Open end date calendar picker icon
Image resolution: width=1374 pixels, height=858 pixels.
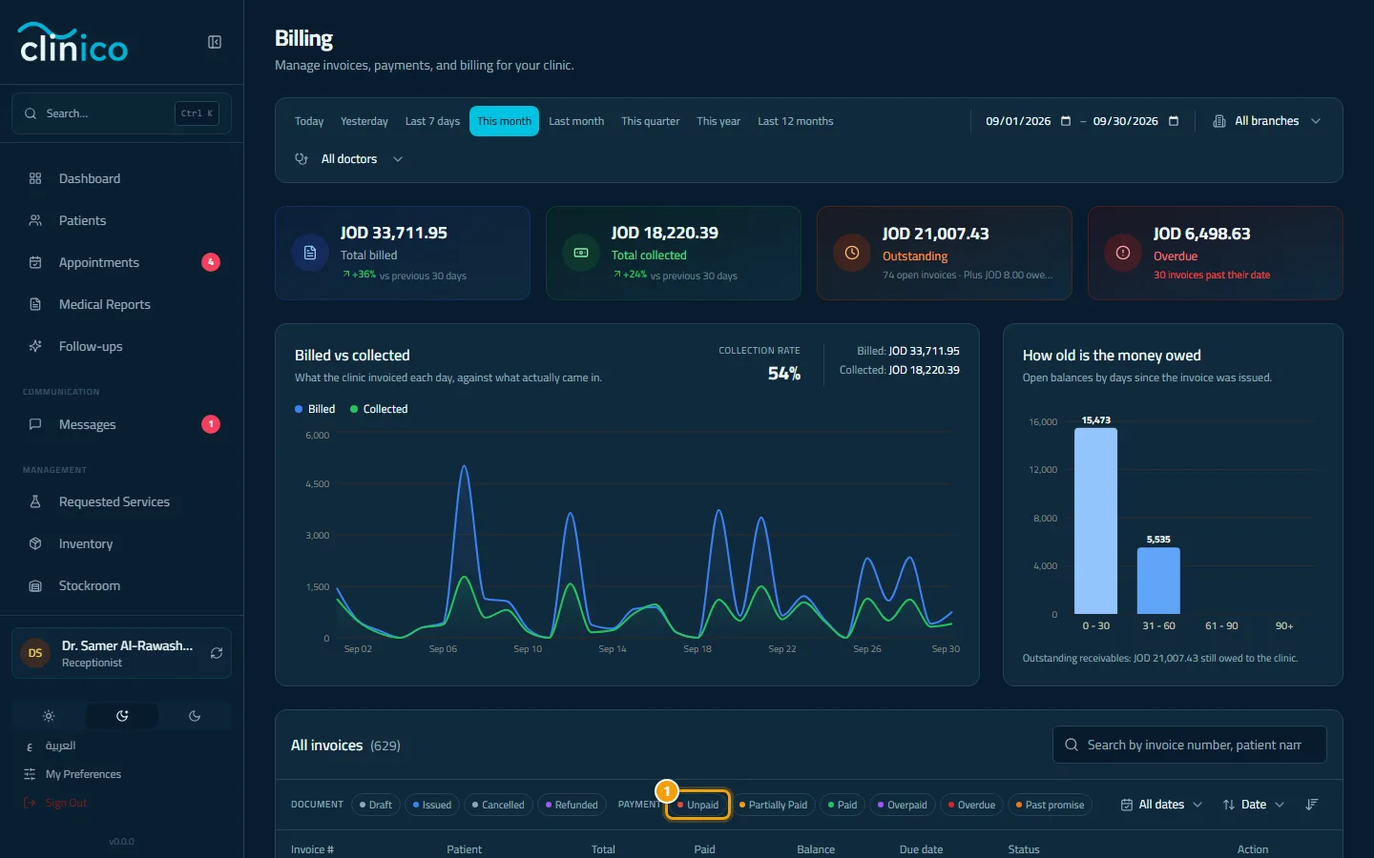[x=1174, y=121]
